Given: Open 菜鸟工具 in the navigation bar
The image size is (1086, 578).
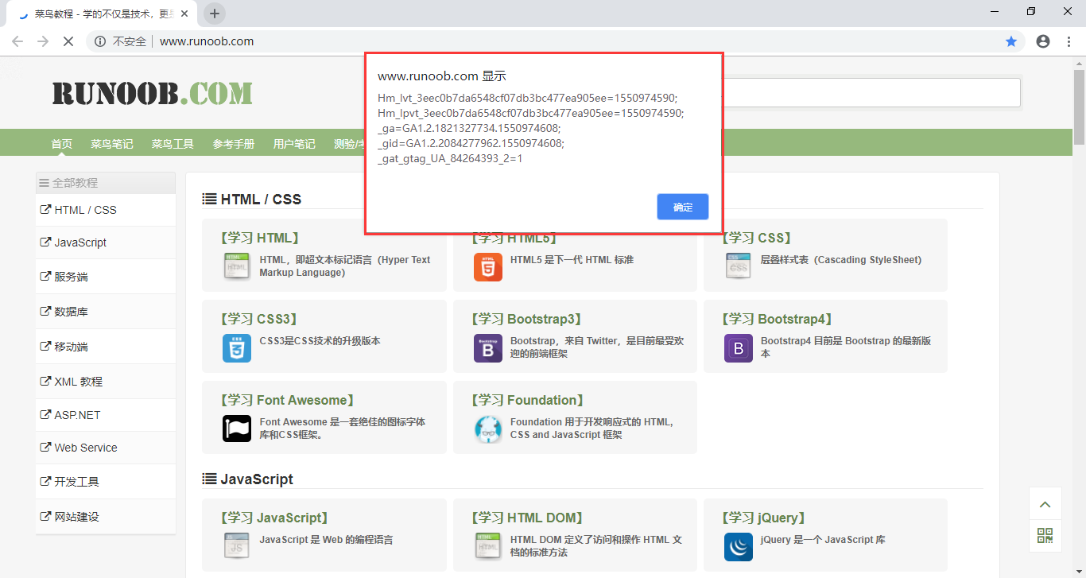Looking at the screenshot, I should tap(173, 144).
